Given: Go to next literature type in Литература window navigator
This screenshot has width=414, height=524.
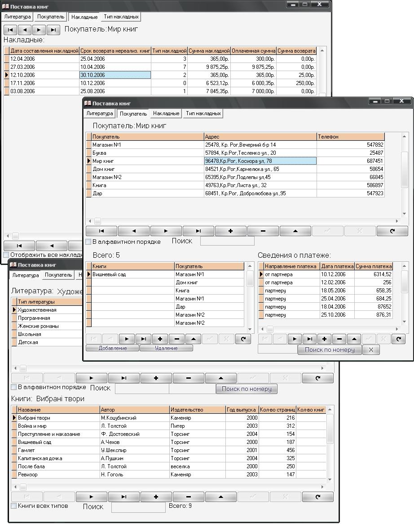Looking at the screenshot, I should 92,378.
